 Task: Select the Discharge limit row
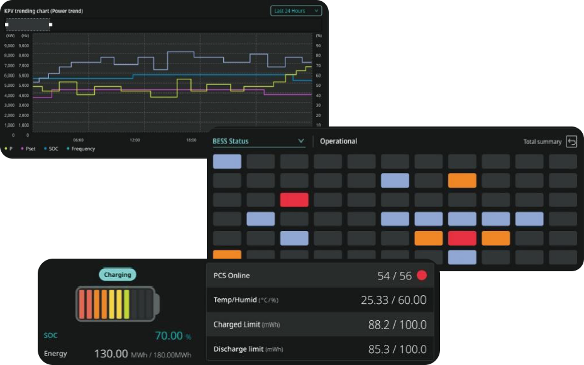click(x=320, y=349)
